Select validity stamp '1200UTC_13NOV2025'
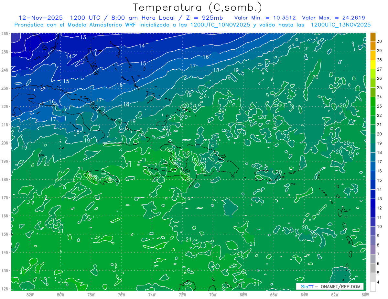The height and width of the screenshot is (299, 388). click(341, 25)
